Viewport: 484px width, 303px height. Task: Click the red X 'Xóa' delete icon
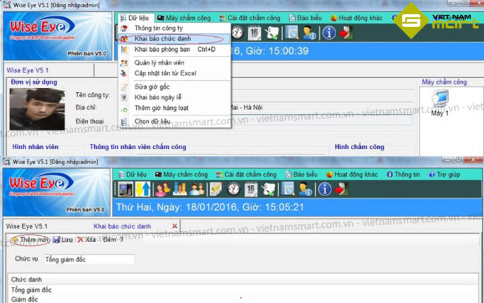click(81, 240)
